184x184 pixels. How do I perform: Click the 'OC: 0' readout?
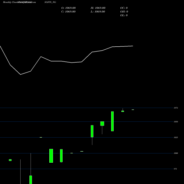pyautogui.click(x=124, y=8)
